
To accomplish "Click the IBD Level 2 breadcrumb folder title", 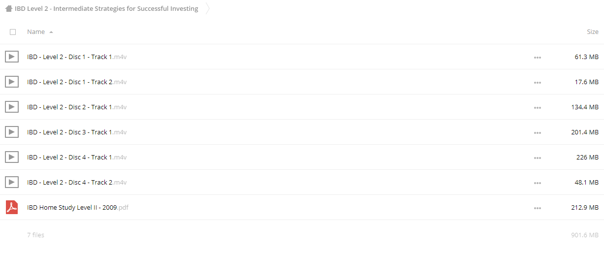I will pos(106,8).
